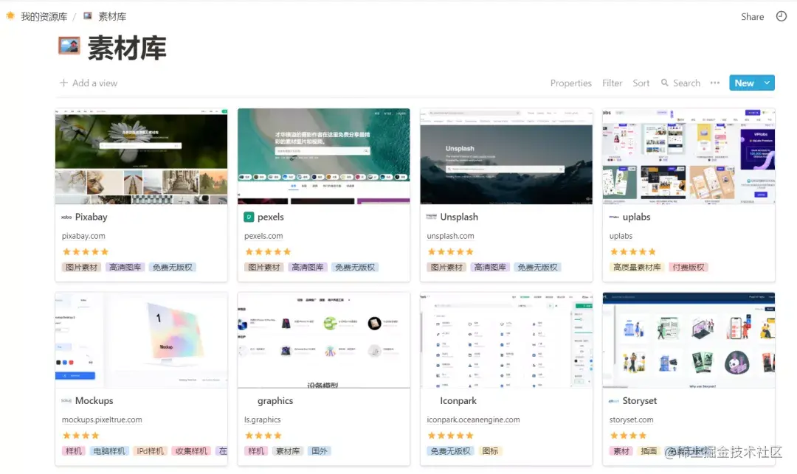Click the plus icon of Add a view

point(63,83)
